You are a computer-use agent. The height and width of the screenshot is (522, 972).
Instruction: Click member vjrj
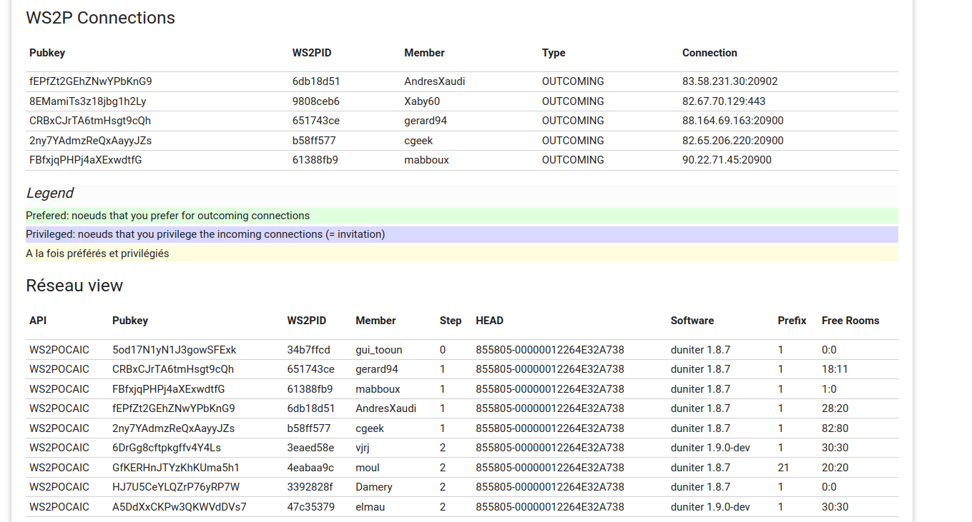click(363, 448)
